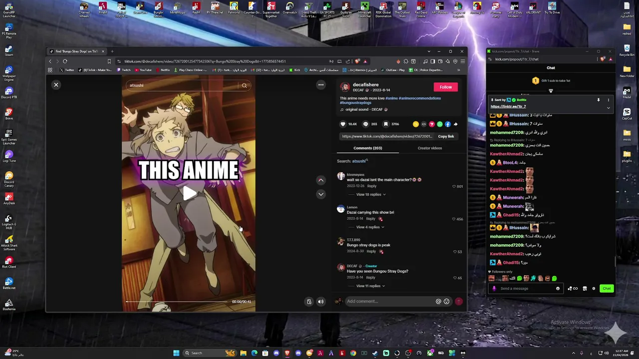Share the video through Facebook icon
The width and height of the screenshot is (639, 359).
click(x=448, y=124)
